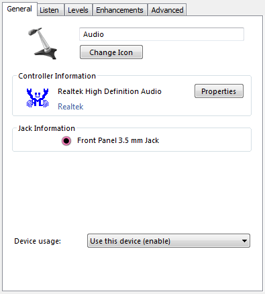Click the Realtek High Definition Audio label

click(109, 91)
